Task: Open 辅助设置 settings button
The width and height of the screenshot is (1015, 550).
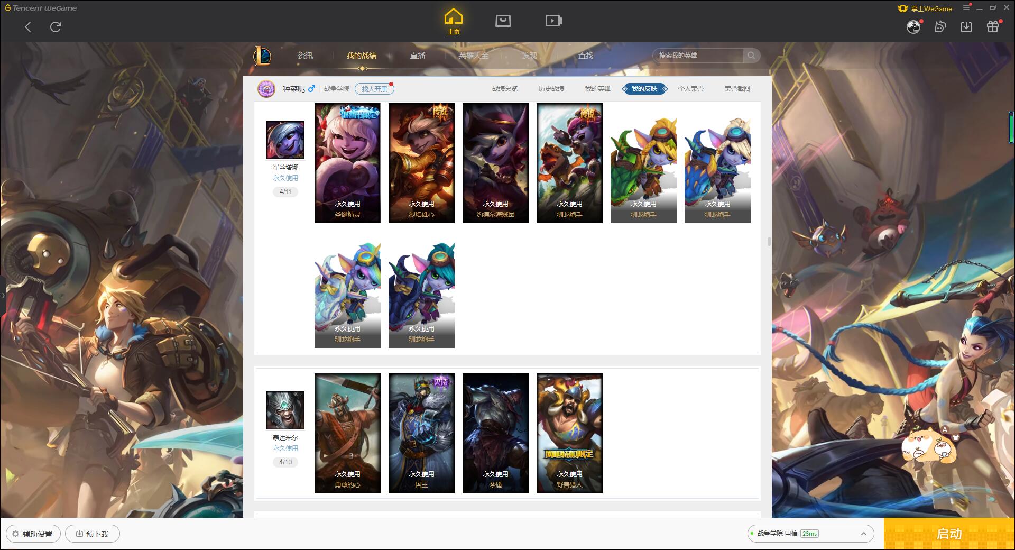Action: [33, 534]
